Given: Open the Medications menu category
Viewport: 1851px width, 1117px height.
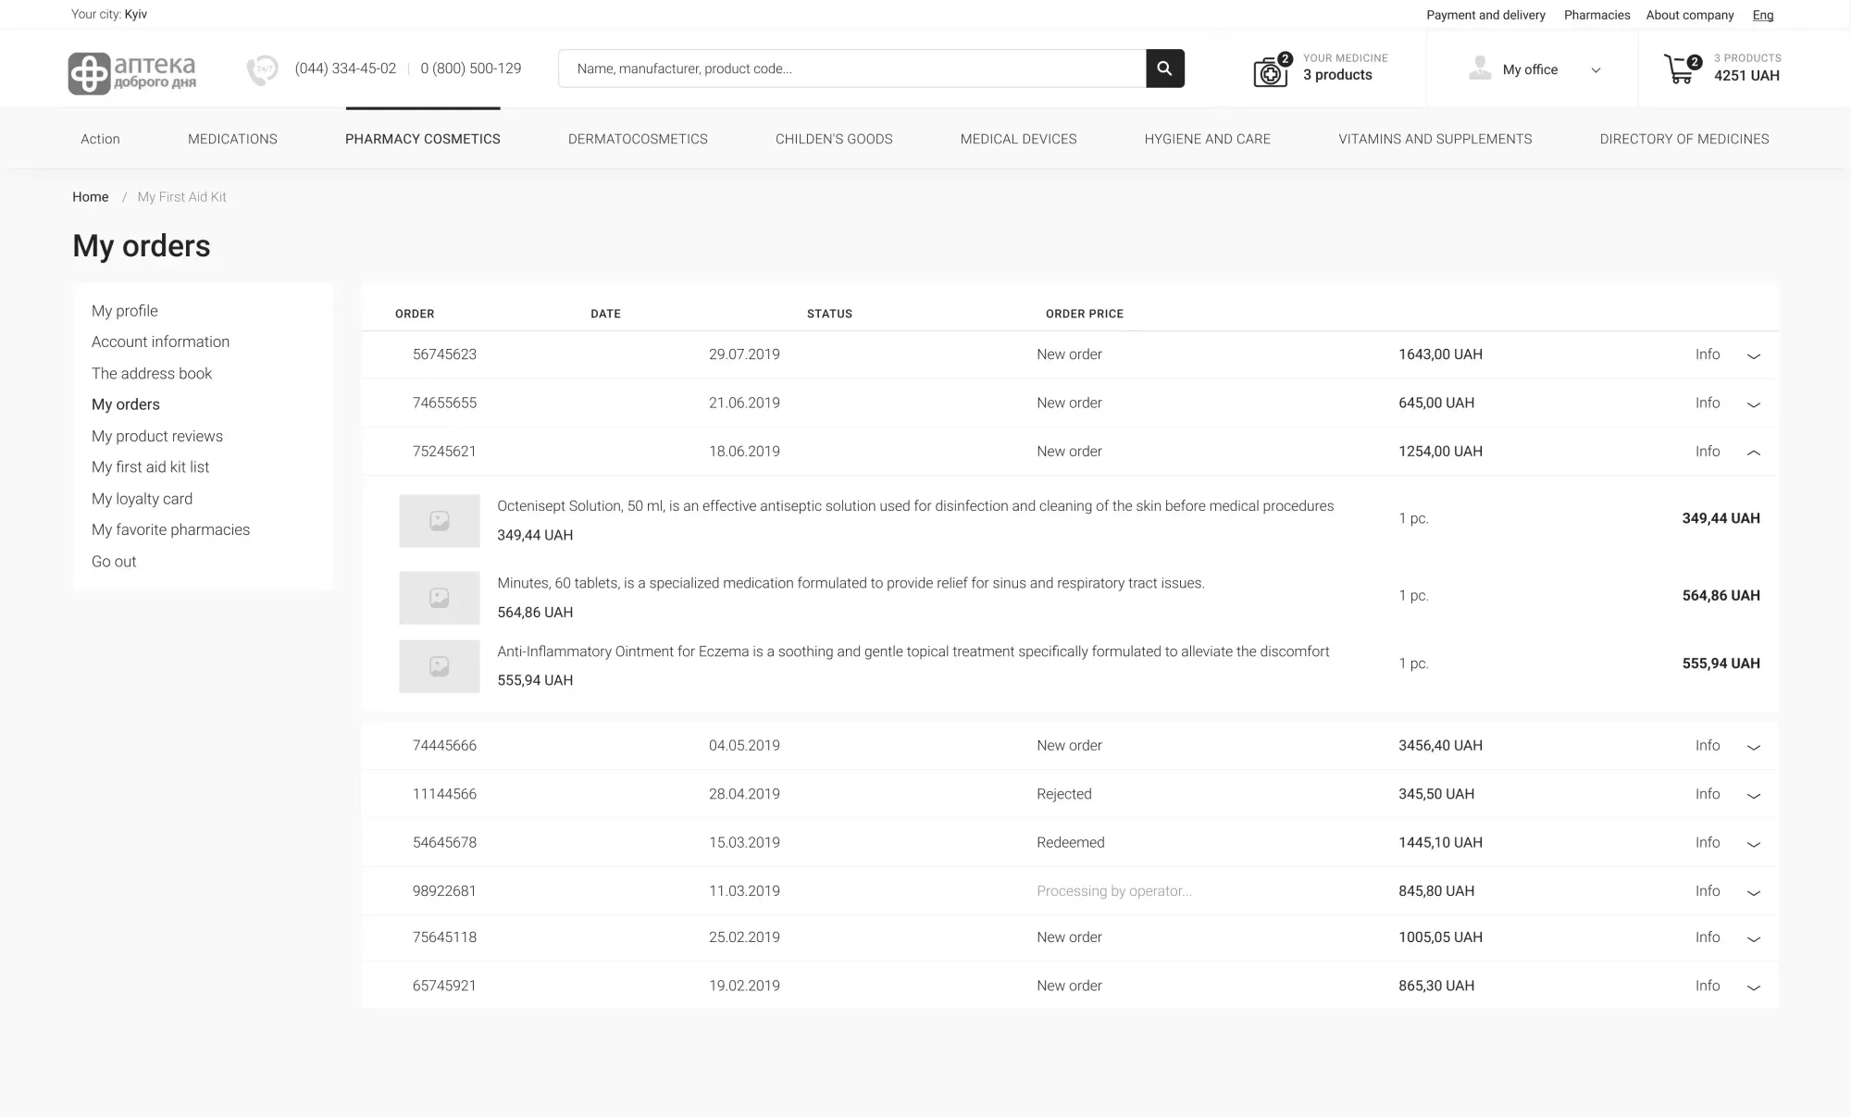Looking at the screenshot, I should [x=232, y=139].
